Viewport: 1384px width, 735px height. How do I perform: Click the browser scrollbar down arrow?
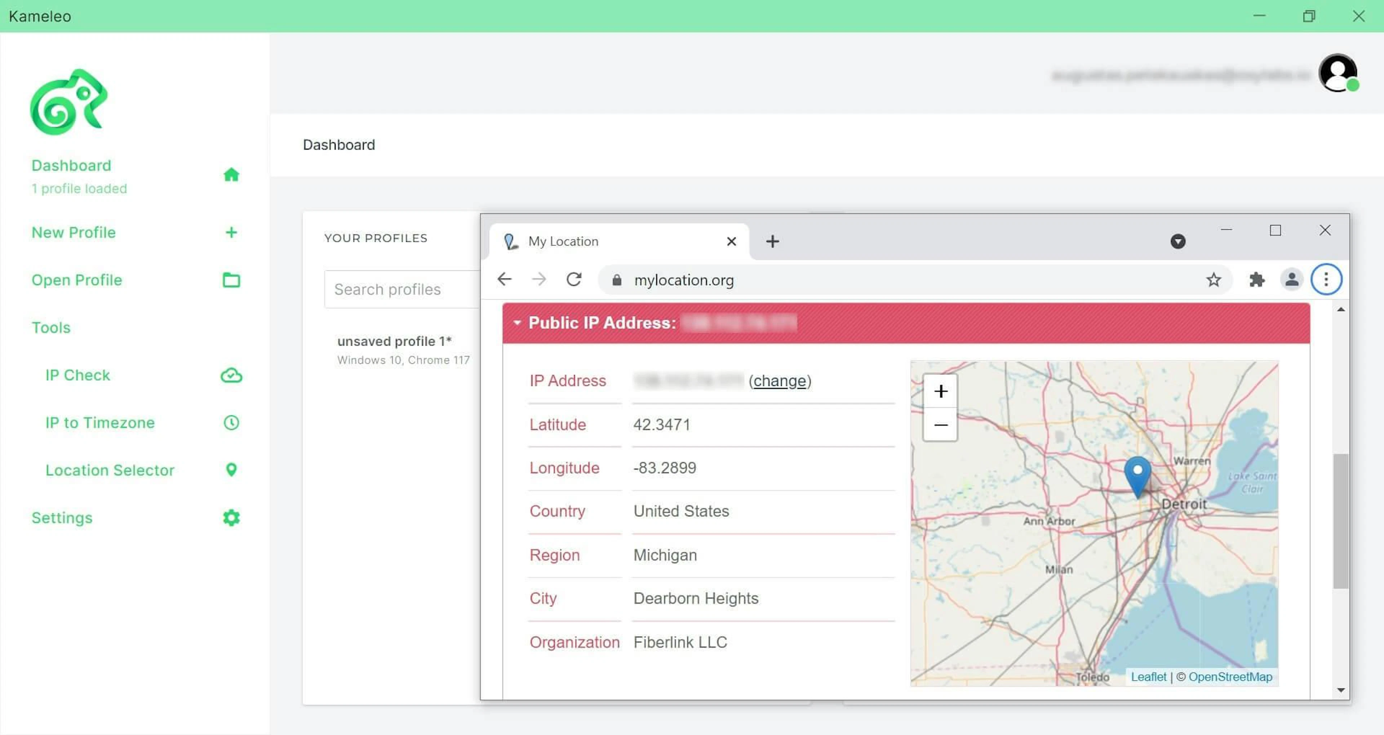[x=1341, y=690]
